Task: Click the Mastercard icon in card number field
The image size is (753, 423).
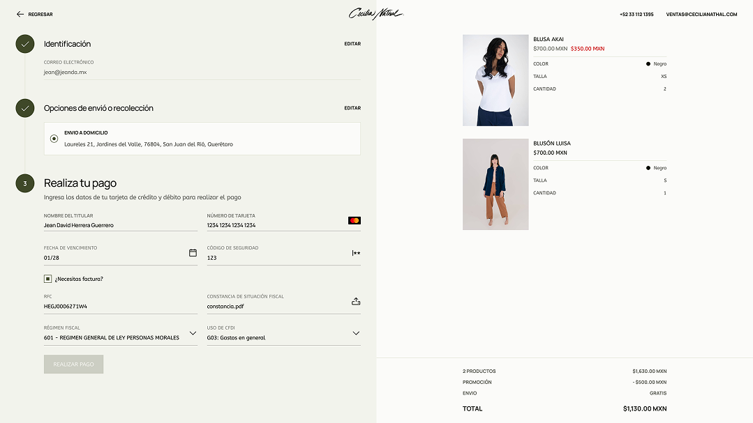Action: [x=355, y=221]
